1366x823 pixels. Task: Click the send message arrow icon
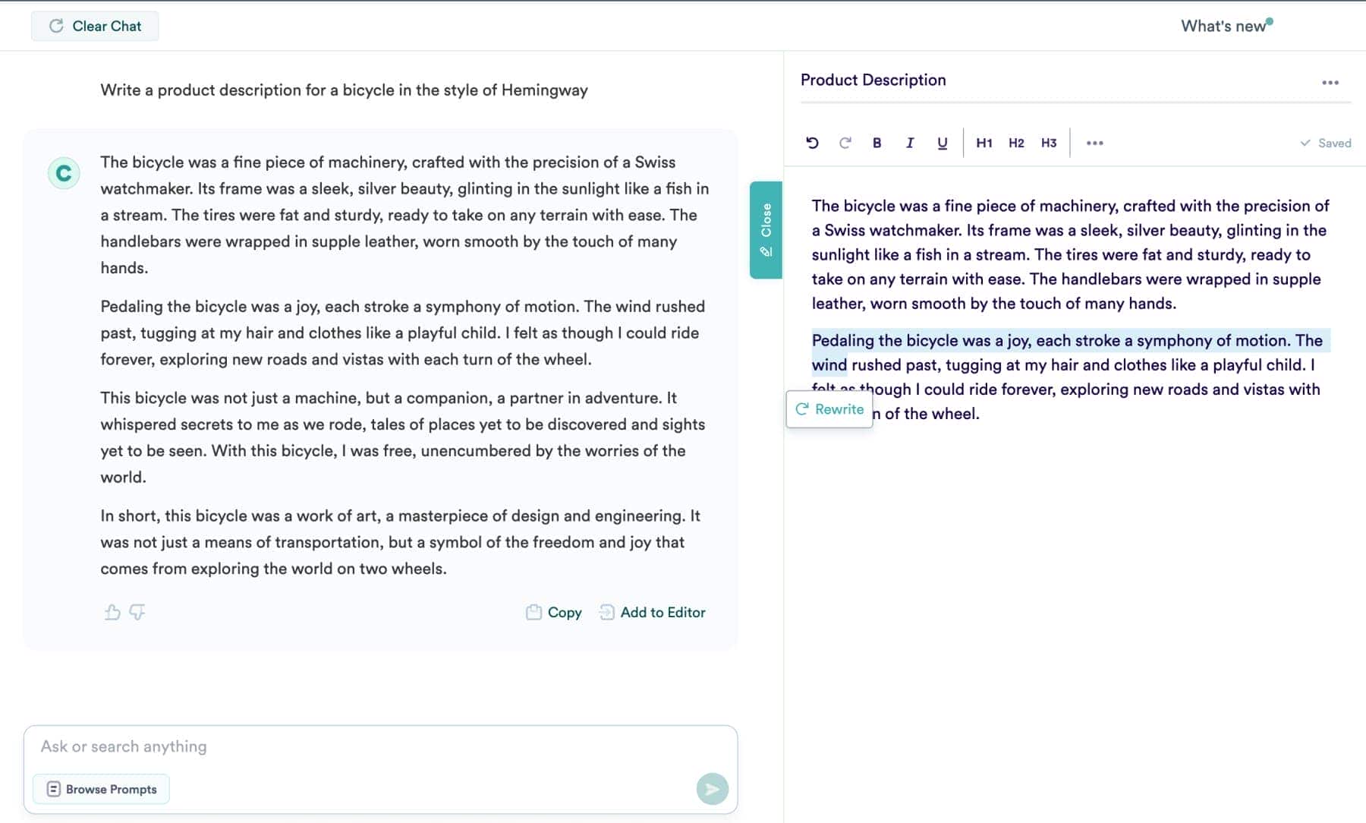[712, 789]
